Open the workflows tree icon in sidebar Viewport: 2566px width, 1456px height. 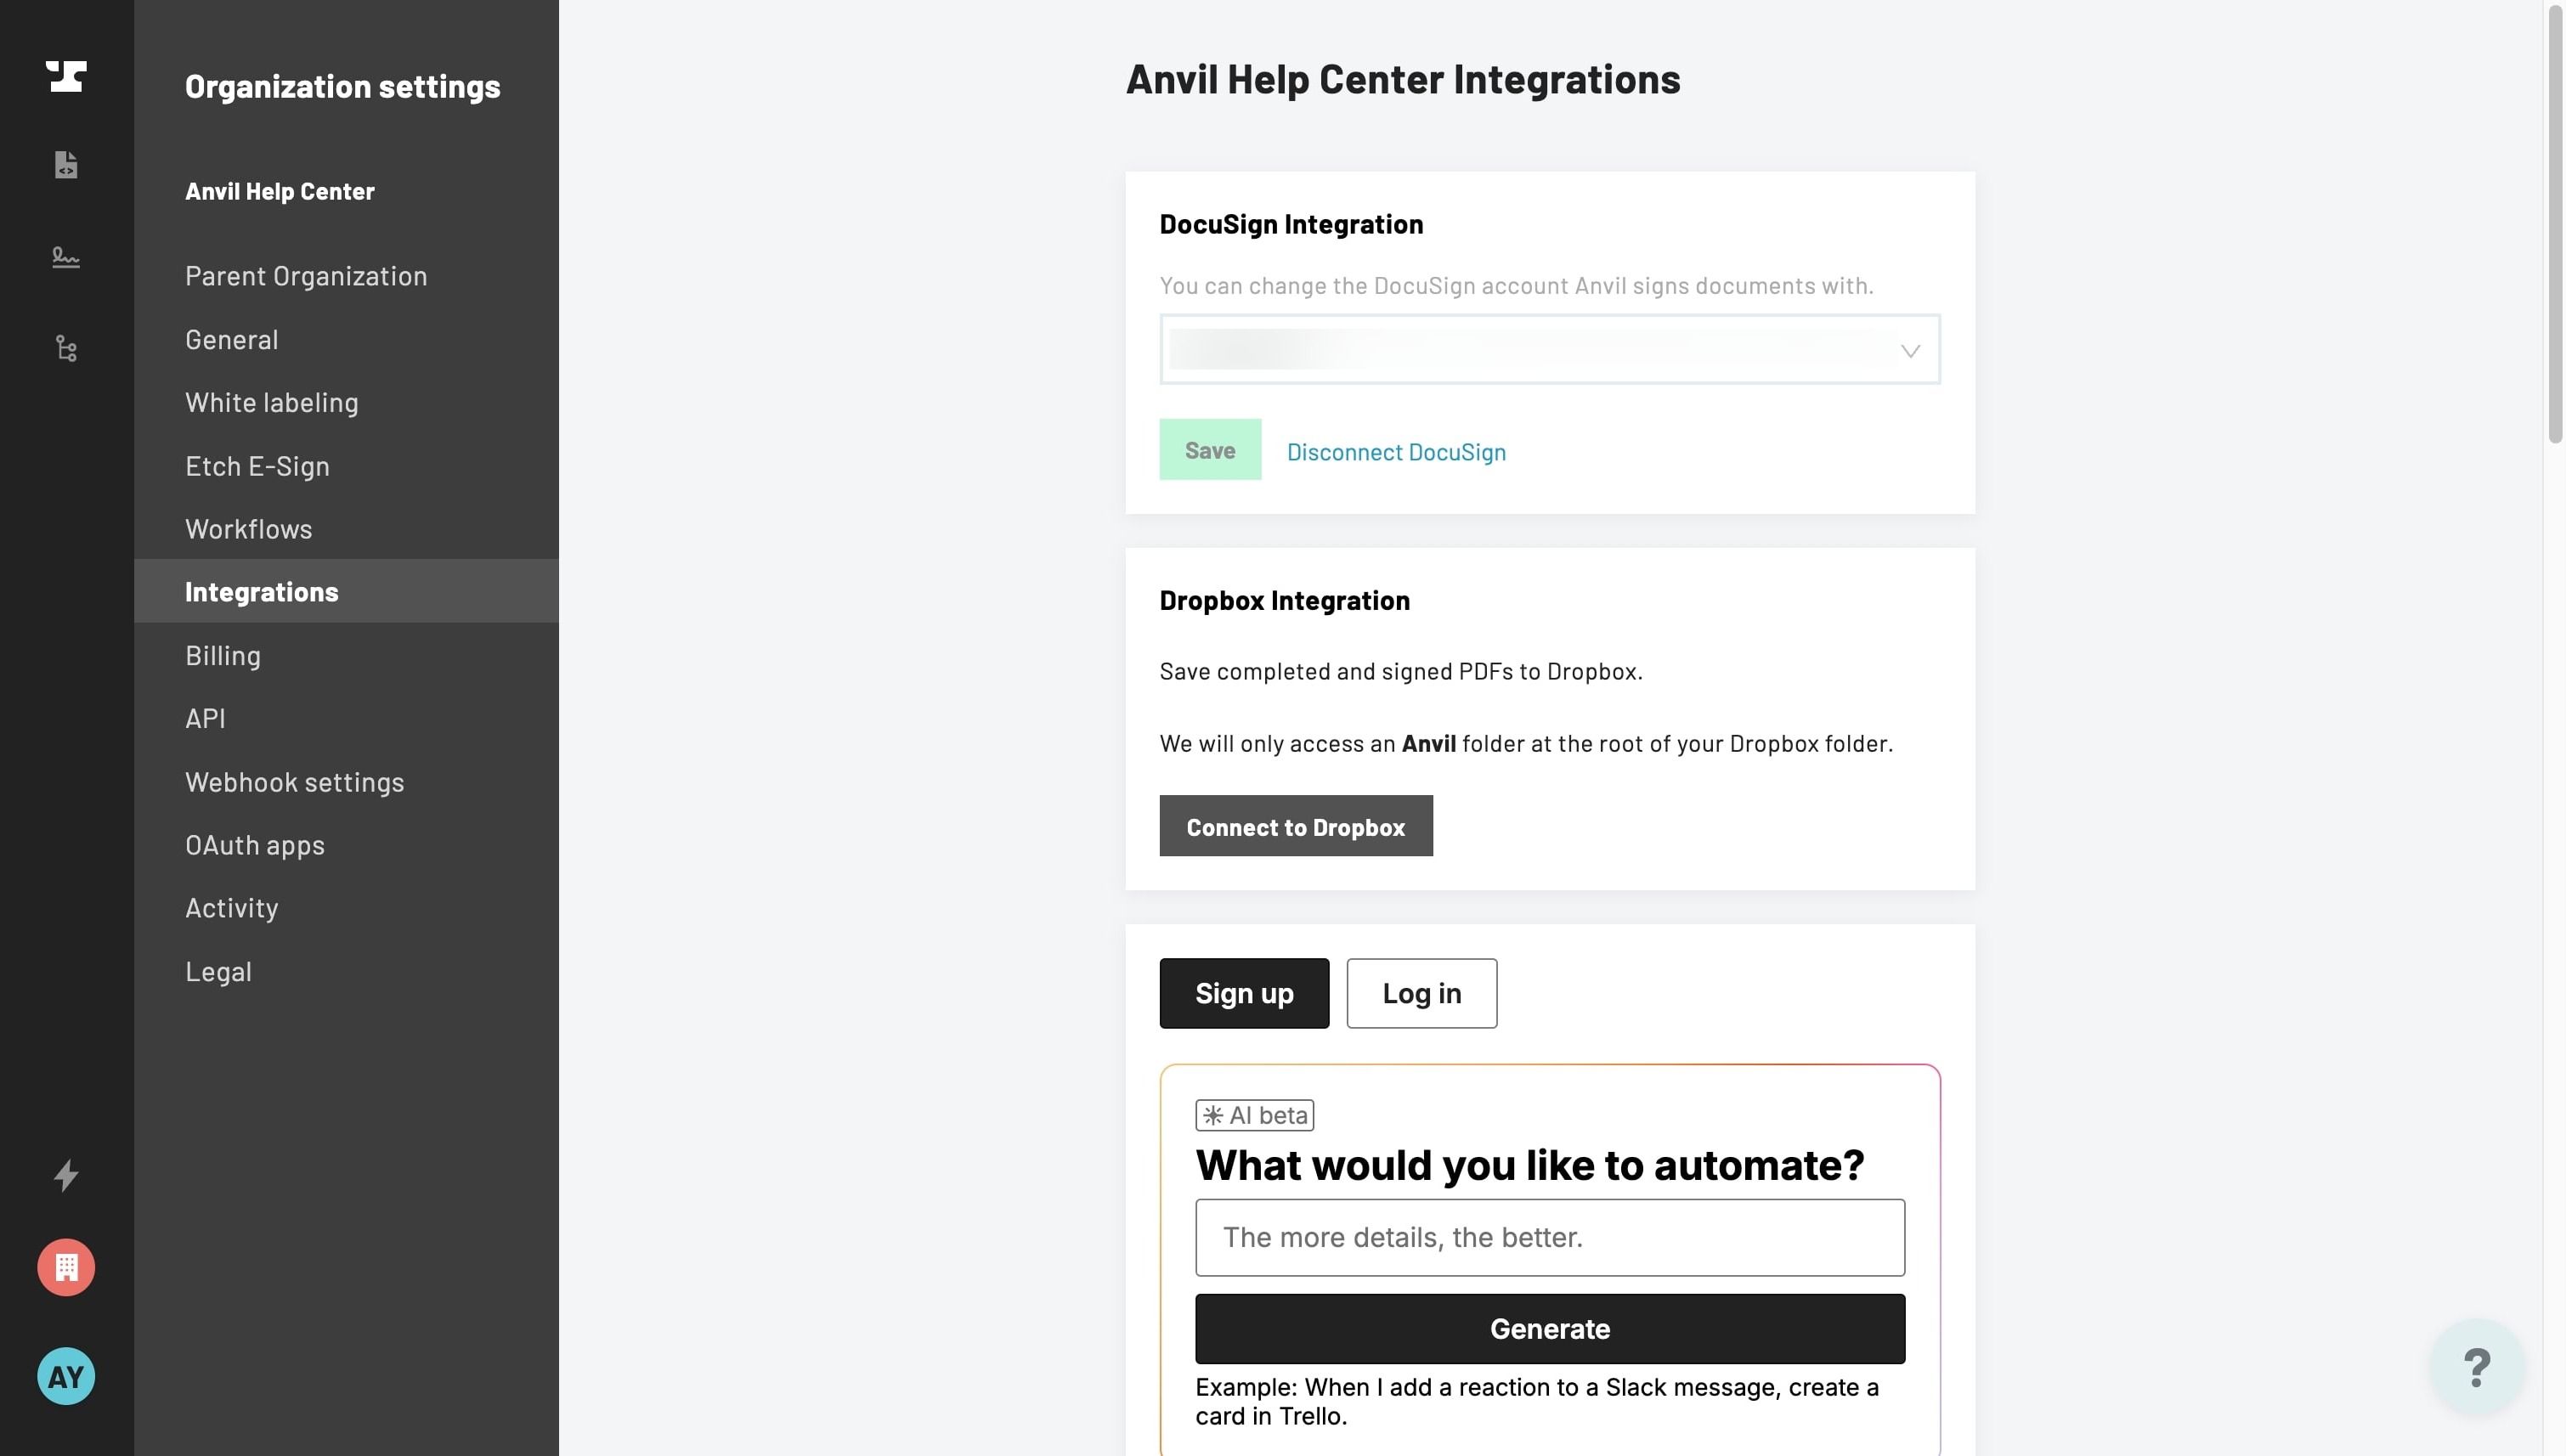(66, 348)
